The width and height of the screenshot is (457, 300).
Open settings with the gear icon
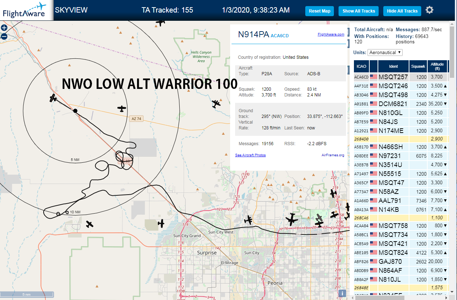point(429,10)
